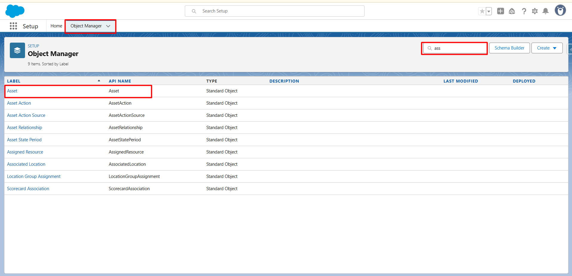This screenshot has width=572, height=276.
Task: Click the AssetRelationship API name cell
Action: pos(125,128)
